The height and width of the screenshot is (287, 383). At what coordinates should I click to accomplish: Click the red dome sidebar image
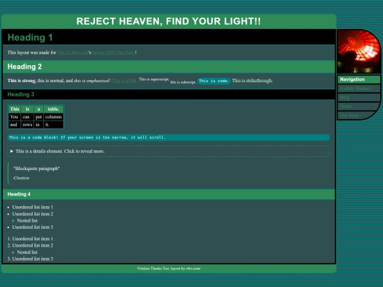click(x=358, y=52)
